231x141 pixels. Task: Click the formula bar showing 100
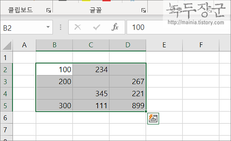pyautogui.click(x=178, y=27)
